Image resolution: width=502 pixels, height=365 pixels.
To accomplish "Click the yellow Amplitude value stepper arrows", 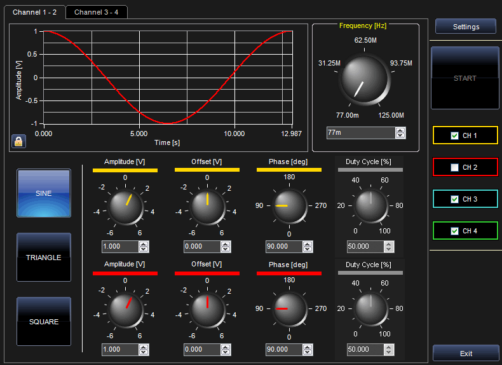I will click(144, 247).
